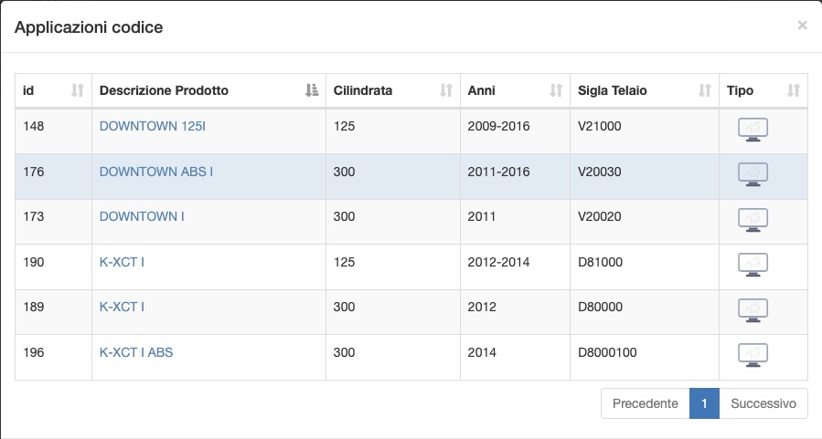Open the DOWNTOWN I product link
Image resolution: width=822 pixels, height=439 pixels.
coord(142,216)
